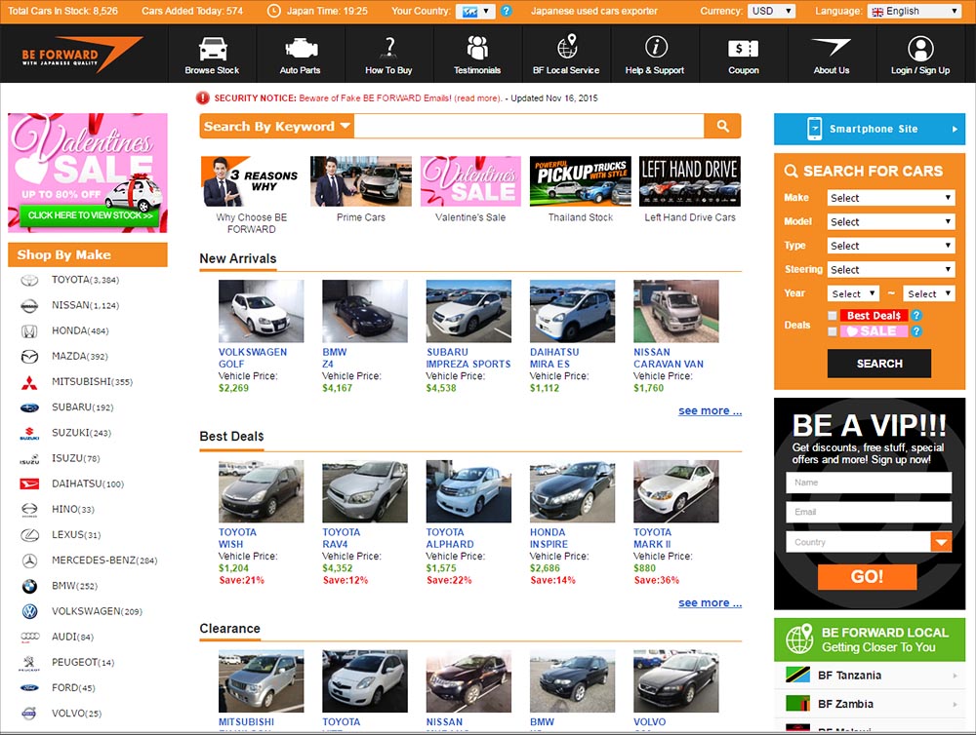976x735 pixels.
Task: Click the VIP Name input field
Action: point(869,483)
